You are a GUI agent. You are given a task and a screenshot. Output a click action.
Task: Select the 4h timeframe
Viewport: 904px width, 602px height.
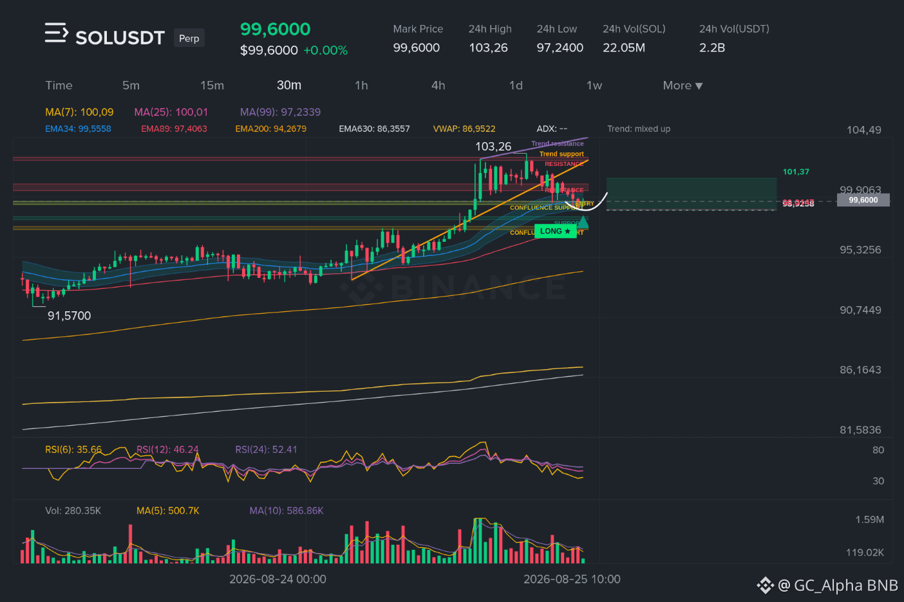pyautogui.click(x=438, y=86)
